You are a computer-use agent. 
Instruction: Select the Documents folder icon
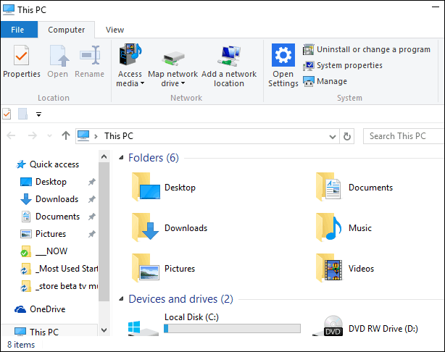click(x=328, y=187)
